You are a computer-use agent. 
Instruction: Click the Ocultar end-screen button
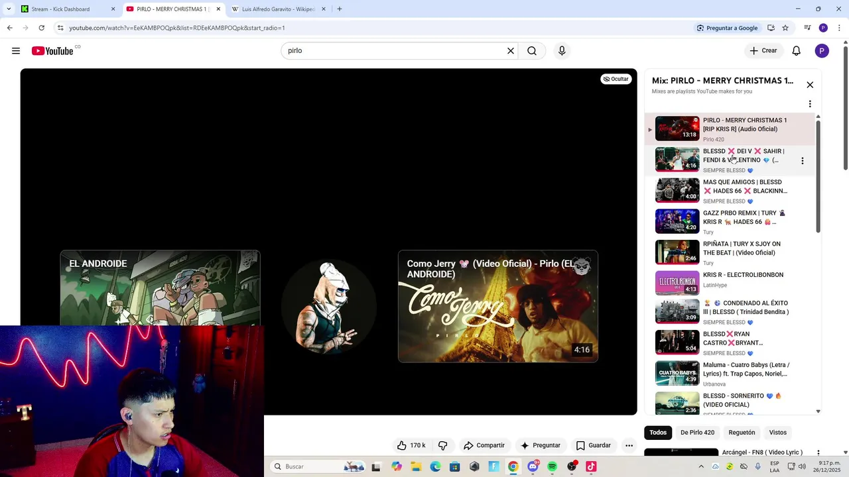(x=616, y=79)
